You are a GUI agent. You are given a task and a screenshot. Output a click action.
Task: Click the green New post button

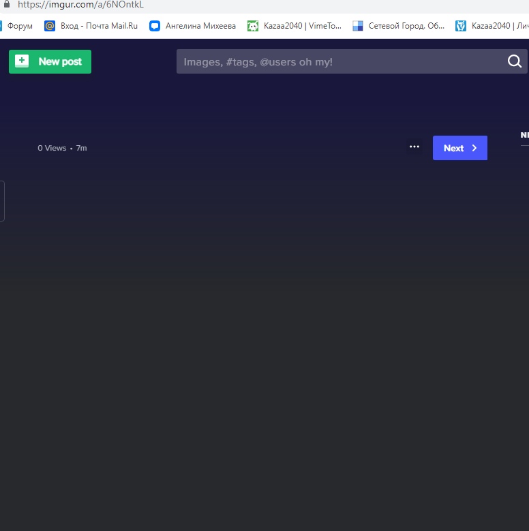coord(50,61)
